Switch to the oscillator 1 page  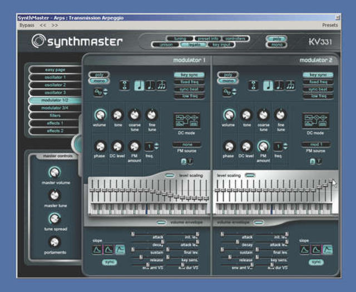coord(55,77)
